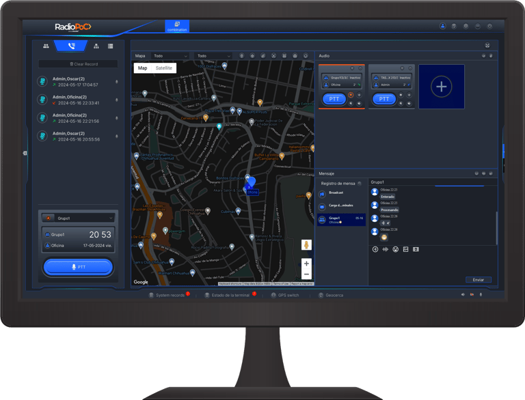Select the Grupo1 conversation in message list
This screenshot has height=400, width=525.
pos(341,220)
